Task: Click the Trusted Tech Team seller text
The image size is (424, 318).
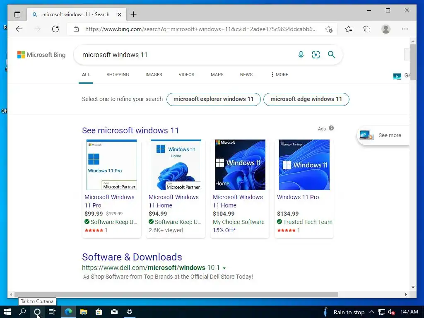Action: pyautogui.click(x=308, y=222)
